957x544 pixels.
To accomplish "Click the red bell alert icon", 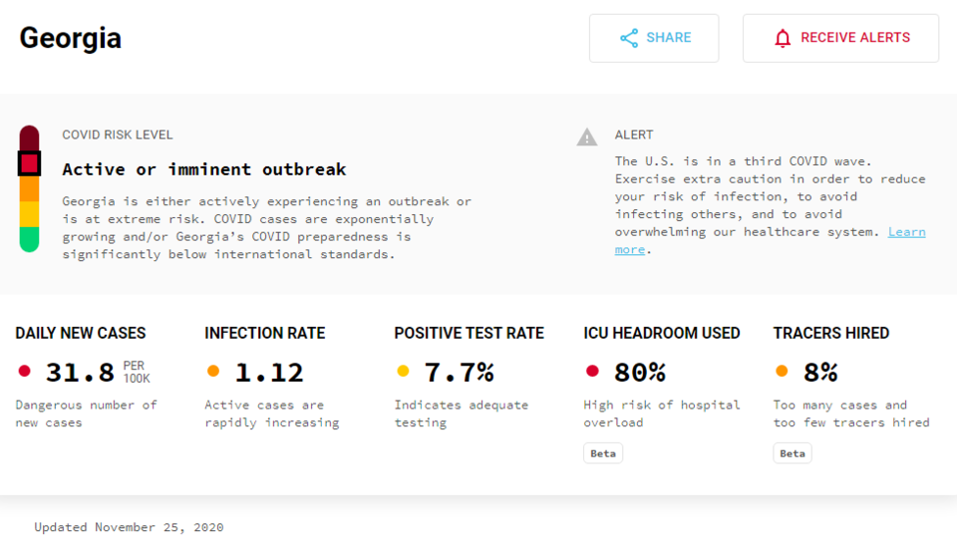I will [783, 39].
